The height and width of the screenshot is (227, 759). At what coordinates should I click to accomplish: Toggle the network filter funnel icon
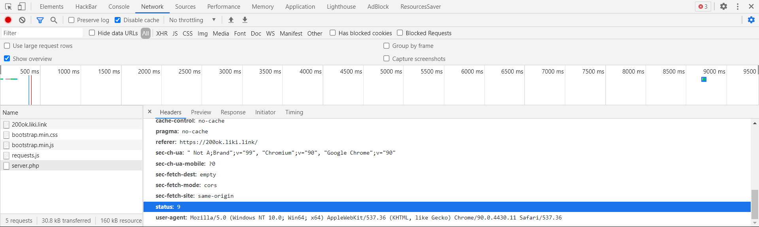click(x=40, y=20)
